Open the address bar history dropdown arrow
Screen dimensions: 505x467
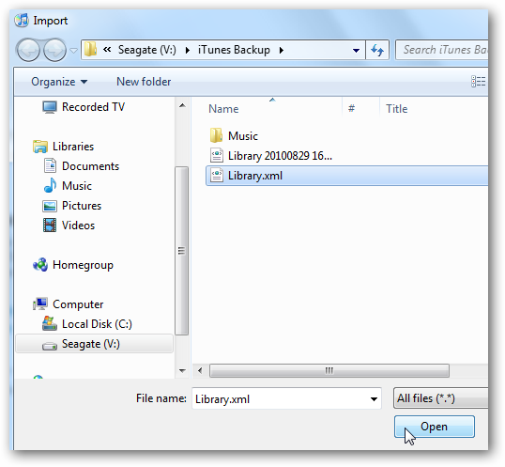click(356, 51)
